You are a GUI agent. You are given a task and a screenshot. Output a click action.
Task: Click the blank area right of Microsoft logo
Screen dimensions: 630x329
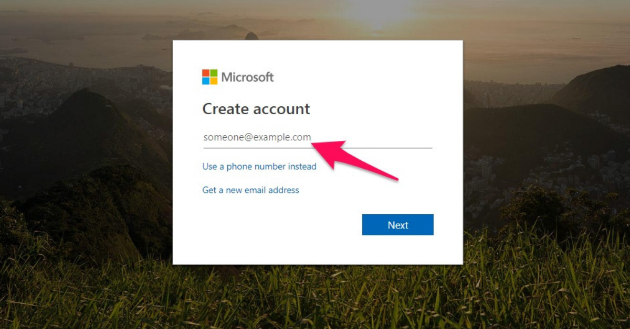tap(367, 77)
